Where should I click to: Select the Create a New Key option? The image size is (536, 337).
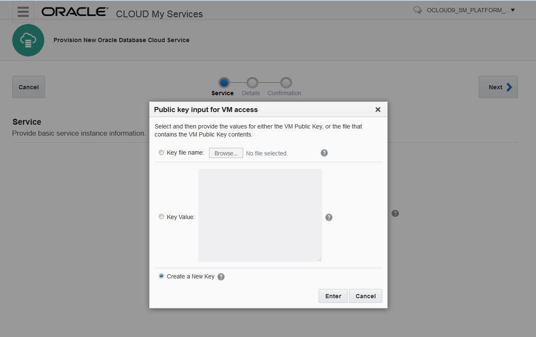(x=161, y=276)
